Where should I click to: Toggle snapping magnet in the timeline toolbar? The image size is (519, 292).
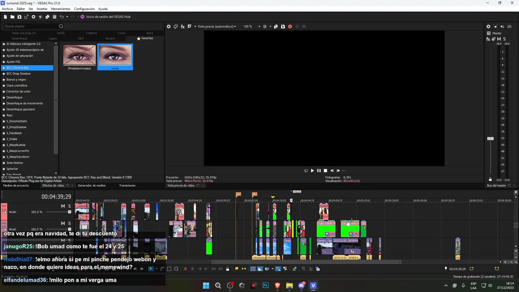coord(253,268)
